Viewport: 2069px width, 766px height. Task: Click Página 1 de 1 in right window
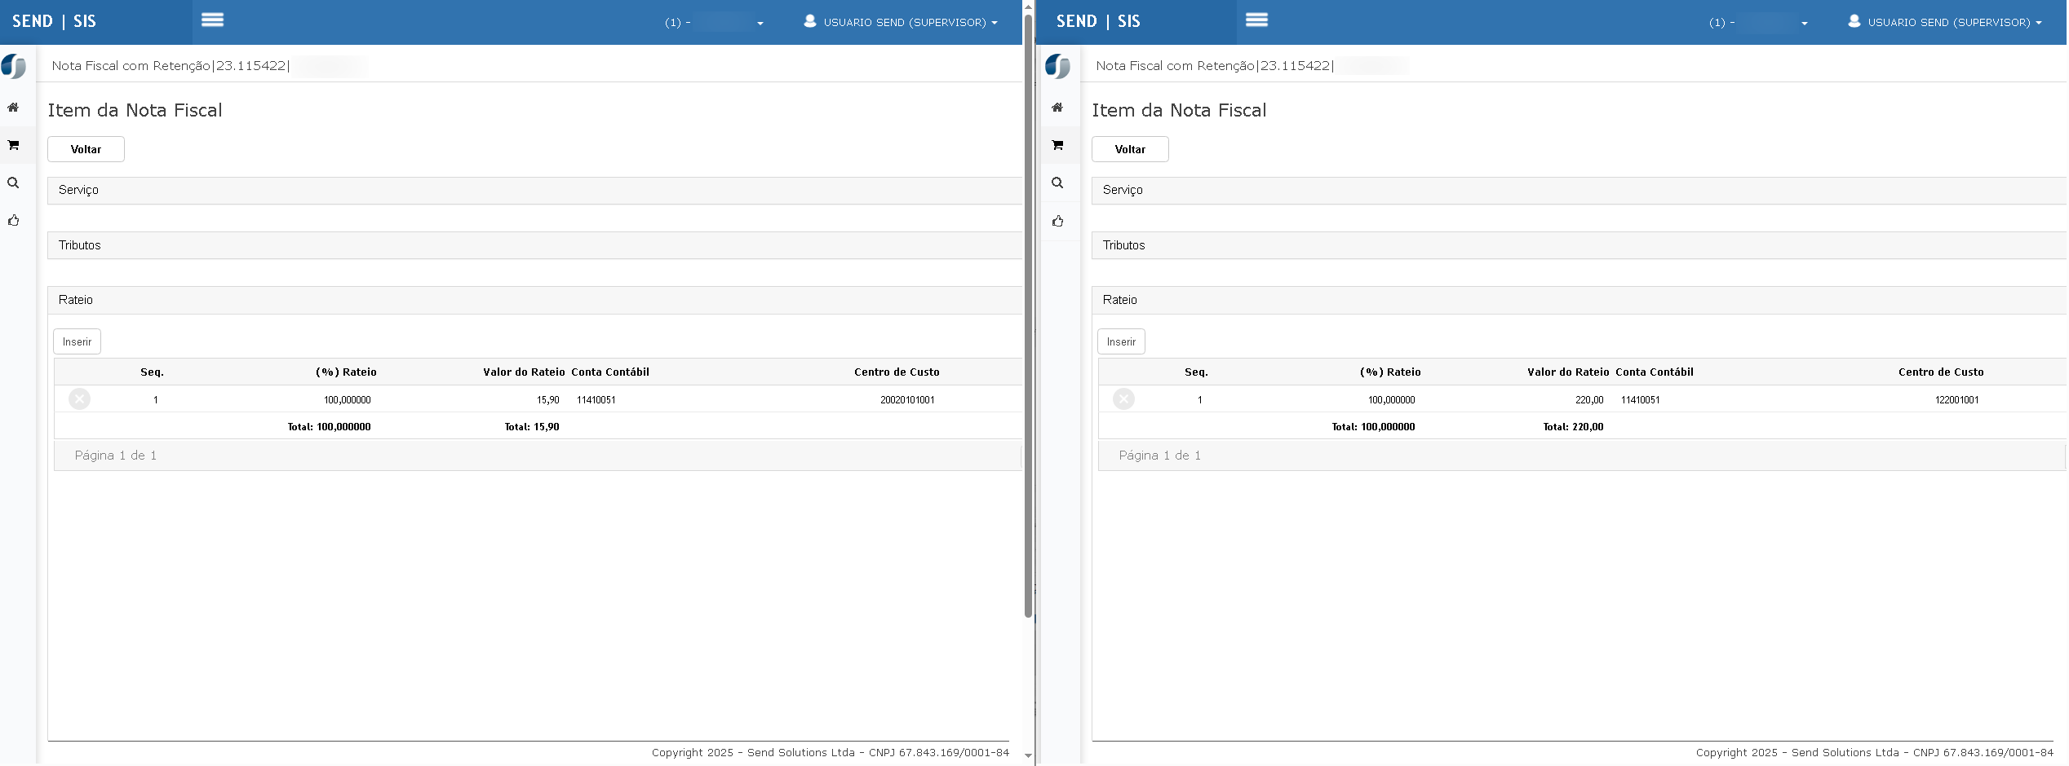1160,456
